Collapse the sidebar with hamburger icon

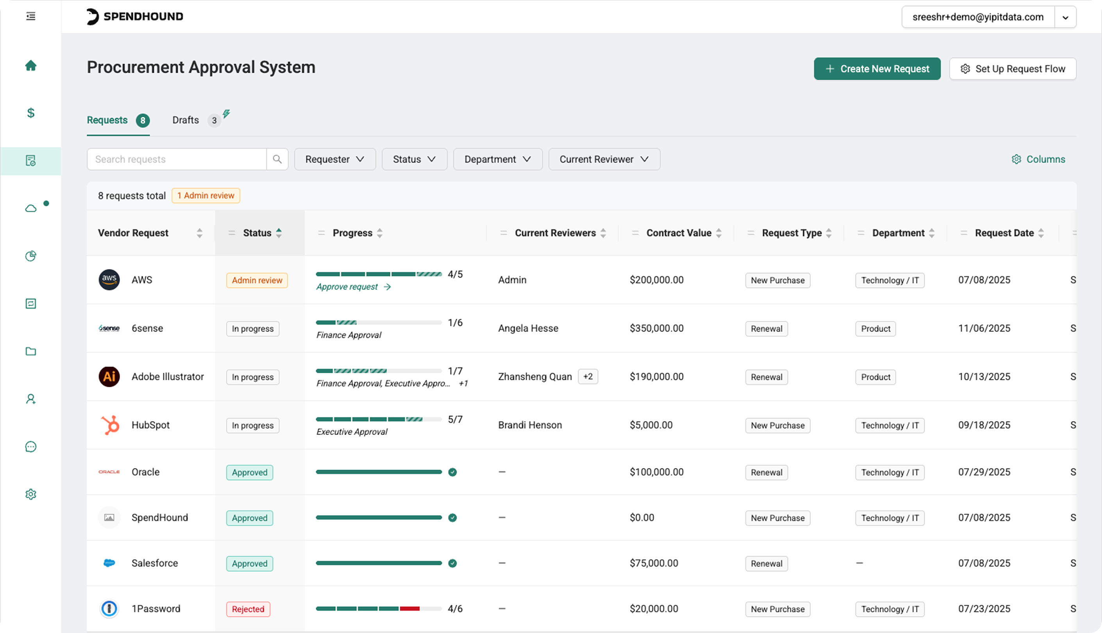click(x=30, y=16)
